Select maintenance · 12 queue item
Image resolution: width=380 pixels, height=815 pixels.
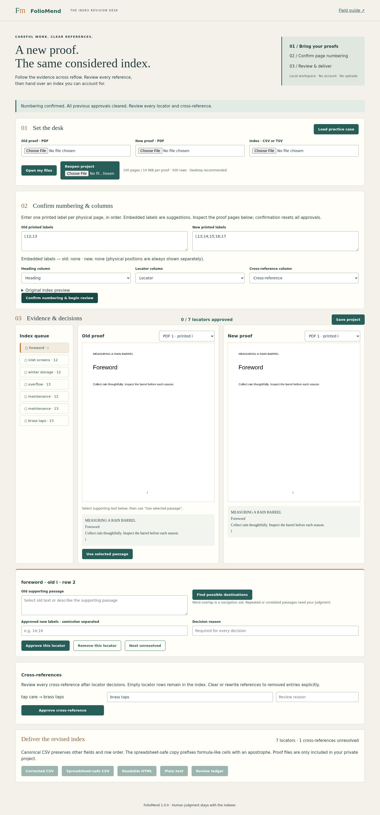tap(44, 397)
